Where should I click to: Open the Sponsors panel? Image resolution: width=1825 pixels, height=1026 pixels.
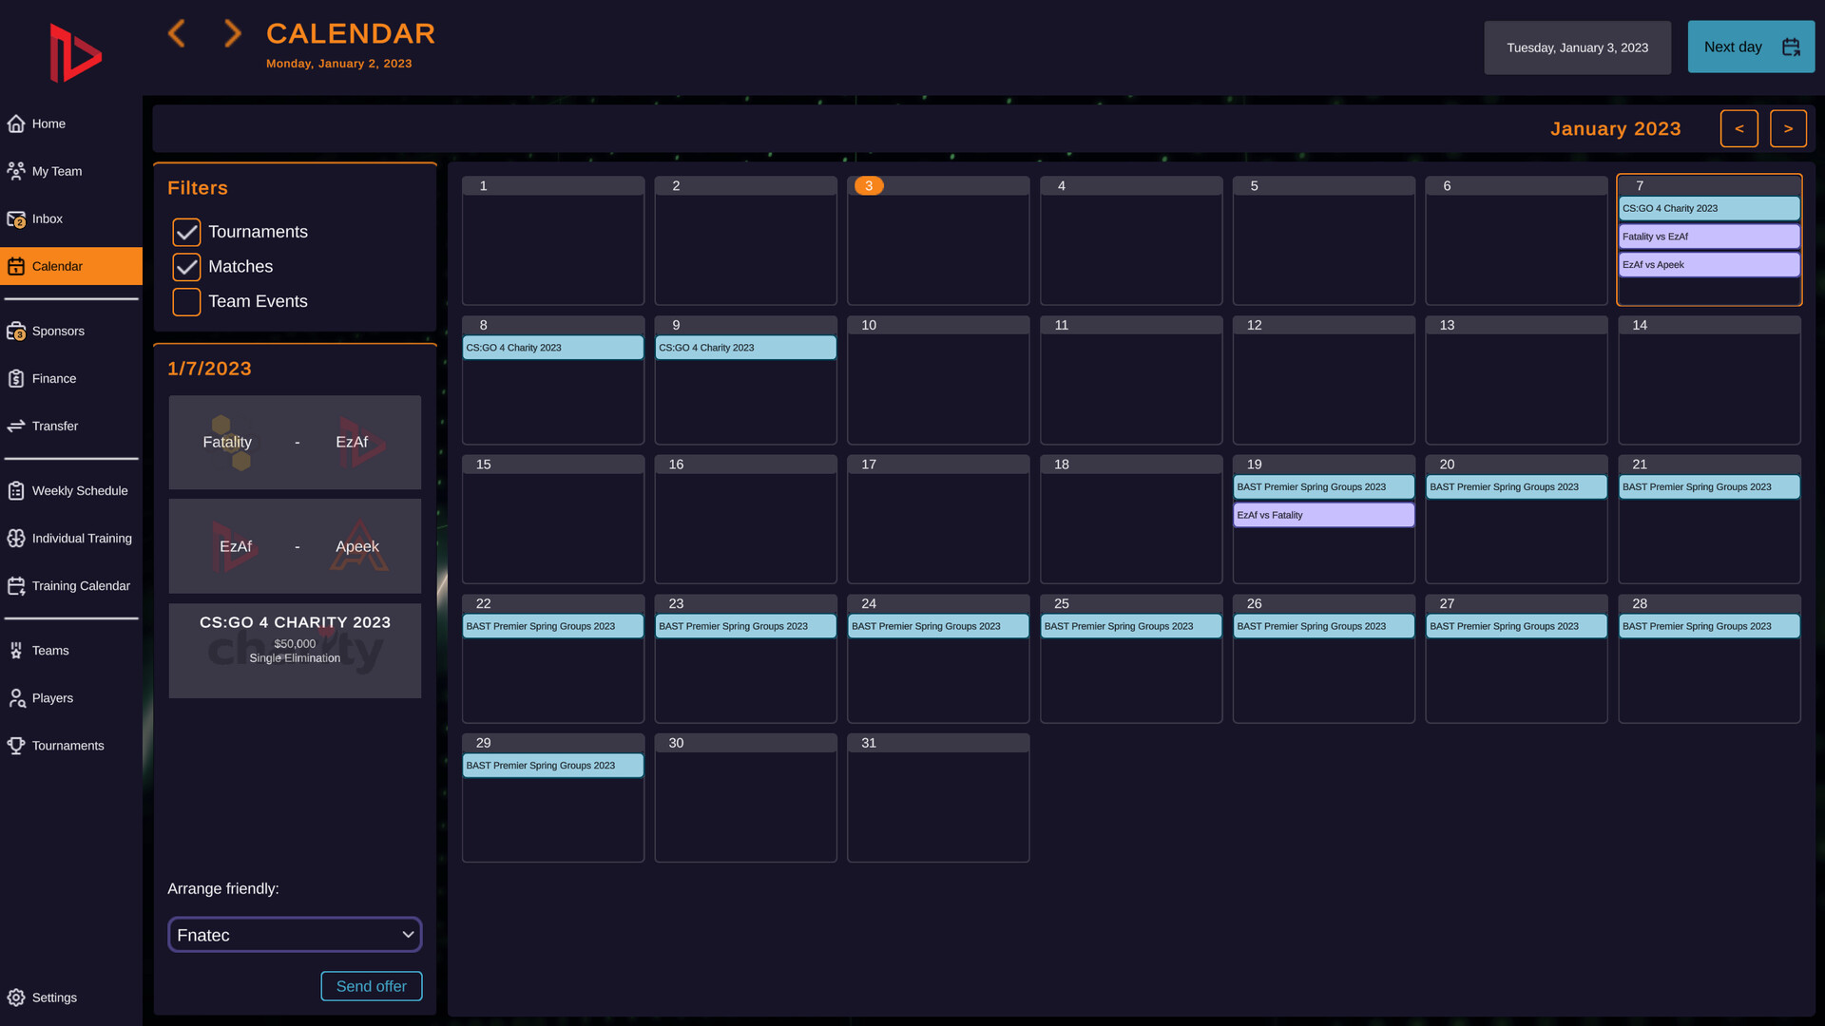point(58,331)
